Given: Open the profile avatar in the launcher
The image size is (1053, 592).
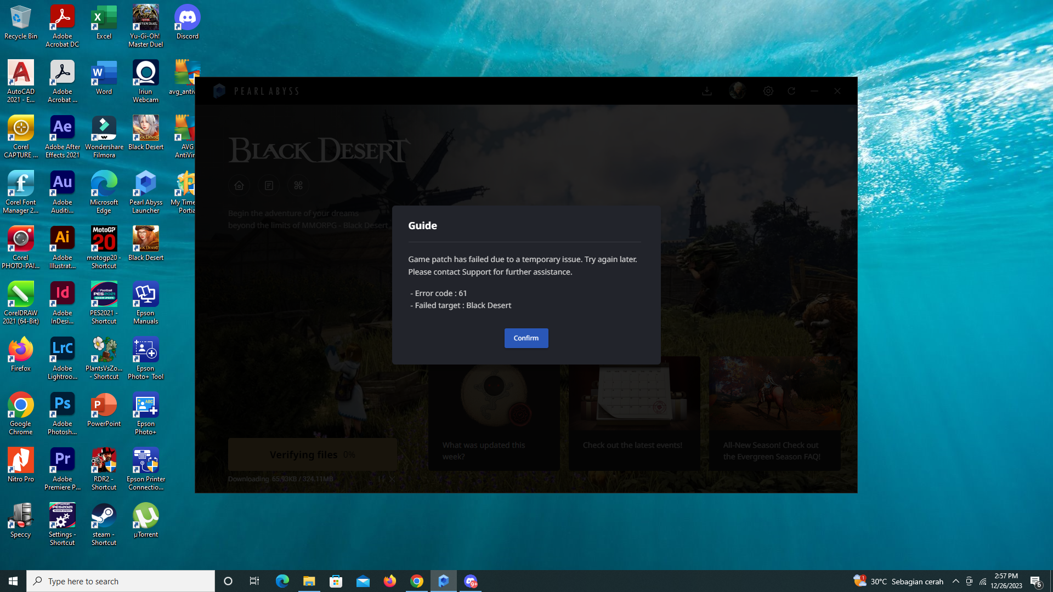Looking at the screenshot, I should (x=737, y=91).
